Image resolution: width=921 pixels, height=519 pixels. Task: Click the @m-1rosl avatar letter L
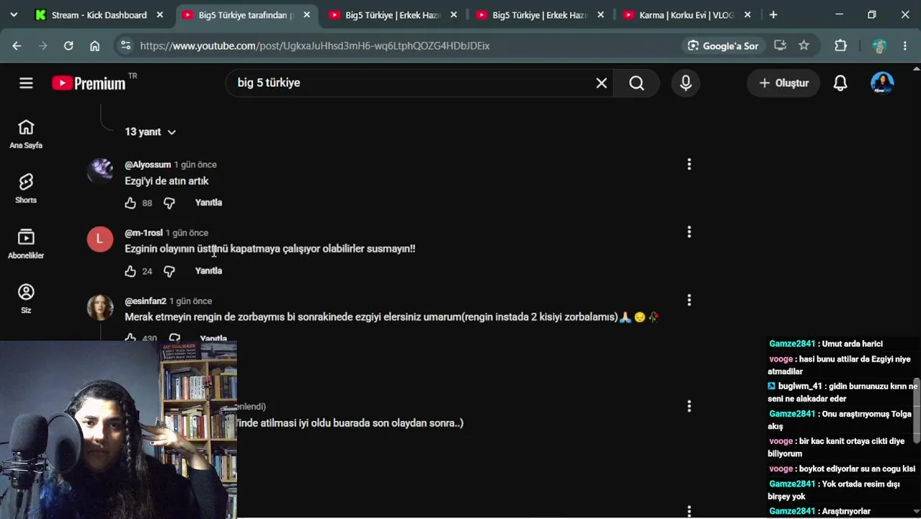point(100,239)
